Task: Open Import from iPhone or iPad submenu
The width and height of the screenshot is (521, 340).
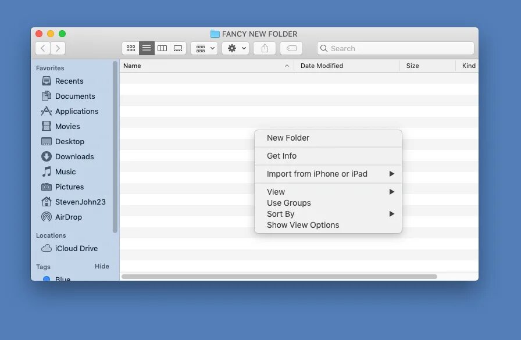Action: (328, 174)
